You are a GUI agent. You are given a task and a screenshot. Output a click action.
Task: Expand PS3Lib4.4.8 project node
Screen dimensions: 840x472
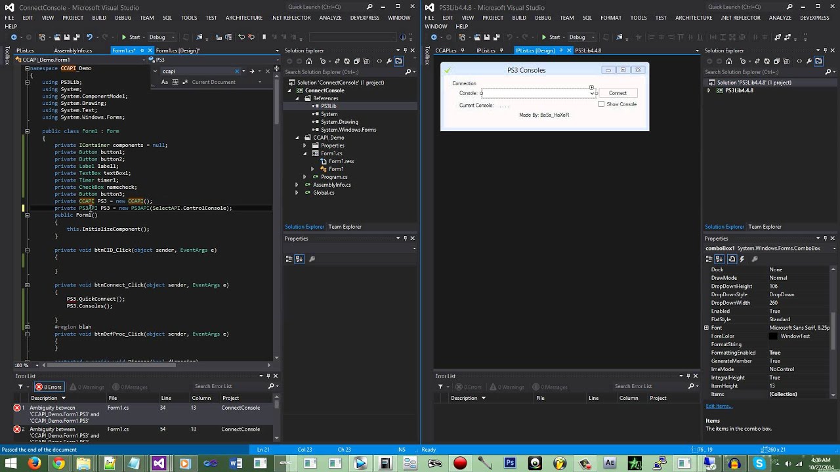(x=709, y=90)
